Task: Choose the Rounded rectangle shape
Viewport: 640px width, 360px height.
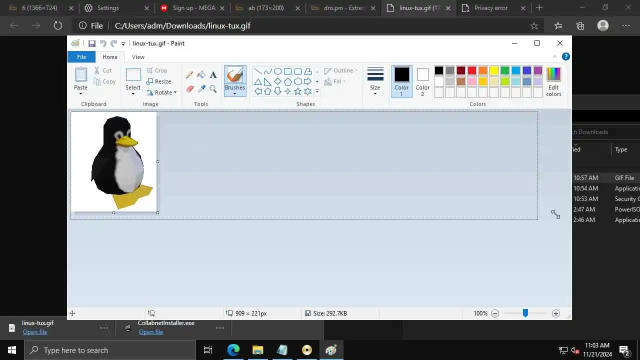Action: coord(298,71)
